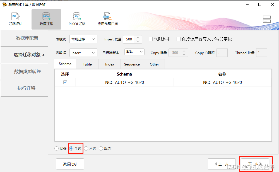Decrease the Insert 批量 value with down arrow
This screenshot has width=279, height=172.
pos(138,41)
